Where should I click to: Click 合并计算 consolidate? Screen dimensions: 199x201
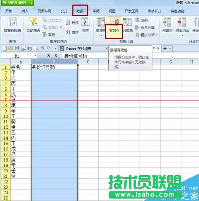click(145, 27)
